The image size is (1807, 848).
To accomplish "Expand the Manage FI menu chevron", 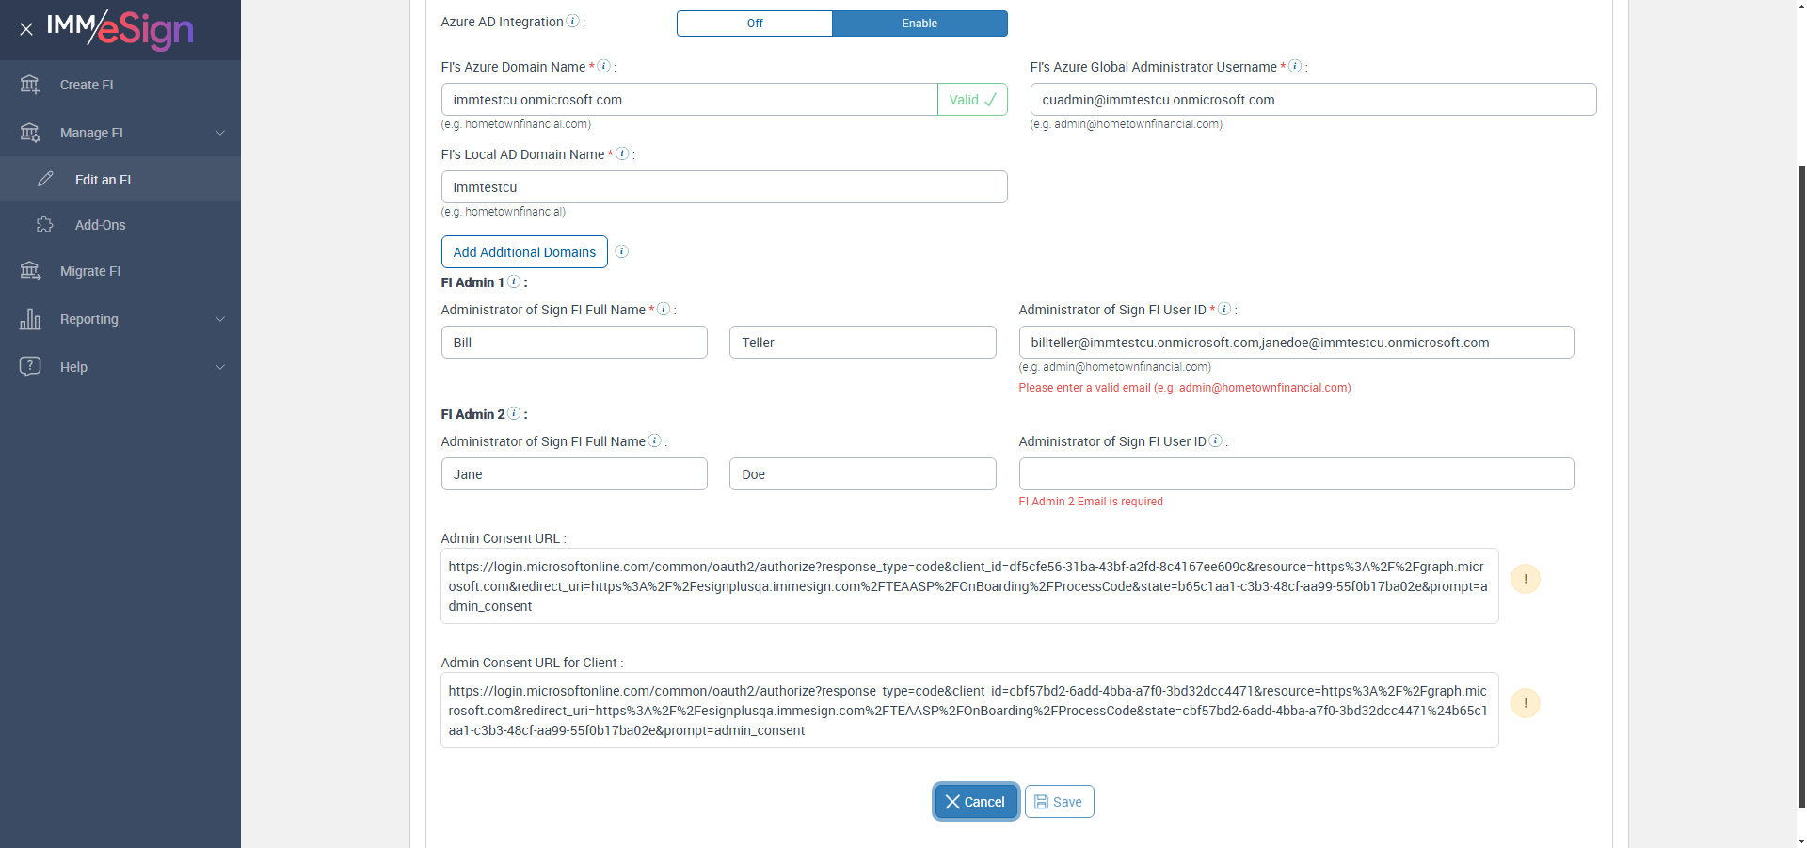I will (x=220, y=133).
